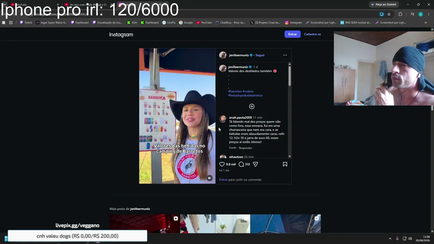The height and width of the screenshot is (244, 434).
Task: Click the comments scrollbar thumb
Action: (x=290, y=76)
